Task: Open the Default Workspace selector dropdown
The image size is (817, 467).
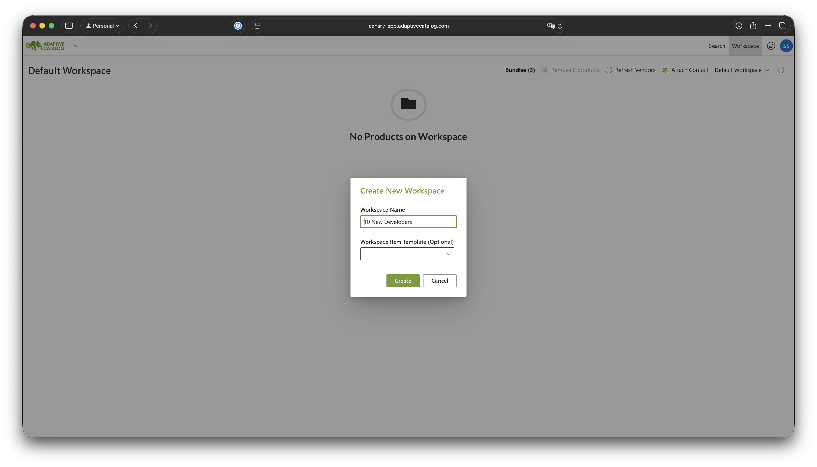Action: coord(742,70)
